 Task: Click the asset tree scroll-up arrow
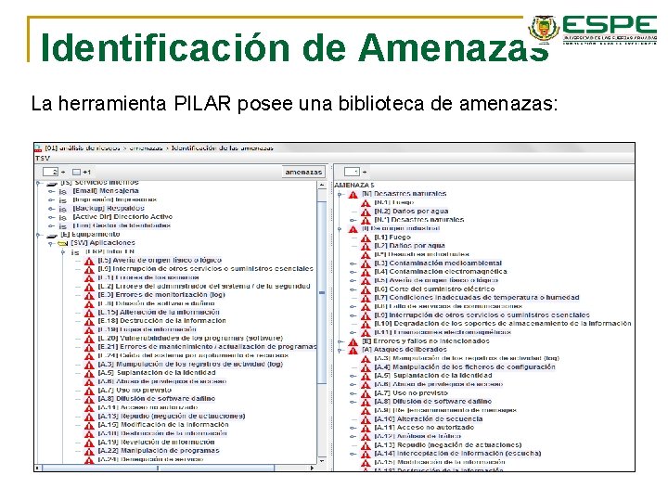(322, 186)
